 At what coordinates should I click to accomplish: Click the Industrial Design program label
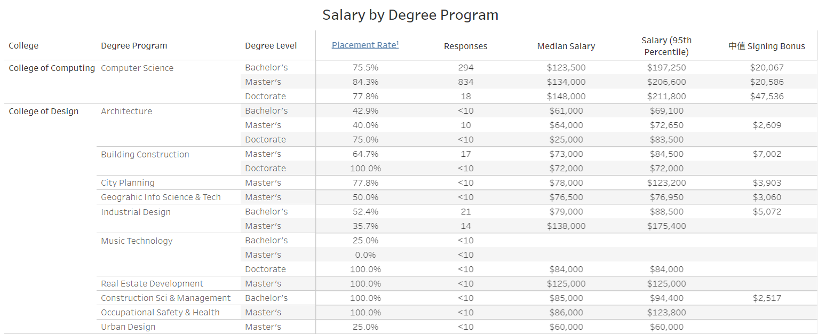[x=136, y=212]
